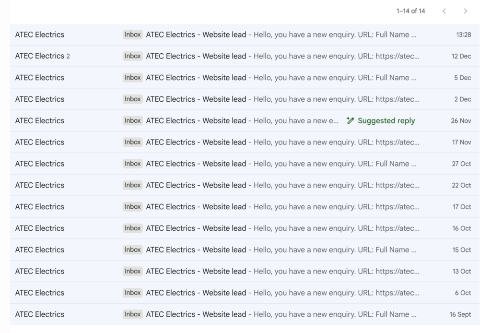
Task: Click the Inbox label on the 17 Oct email
Action: tap(132, 206)
